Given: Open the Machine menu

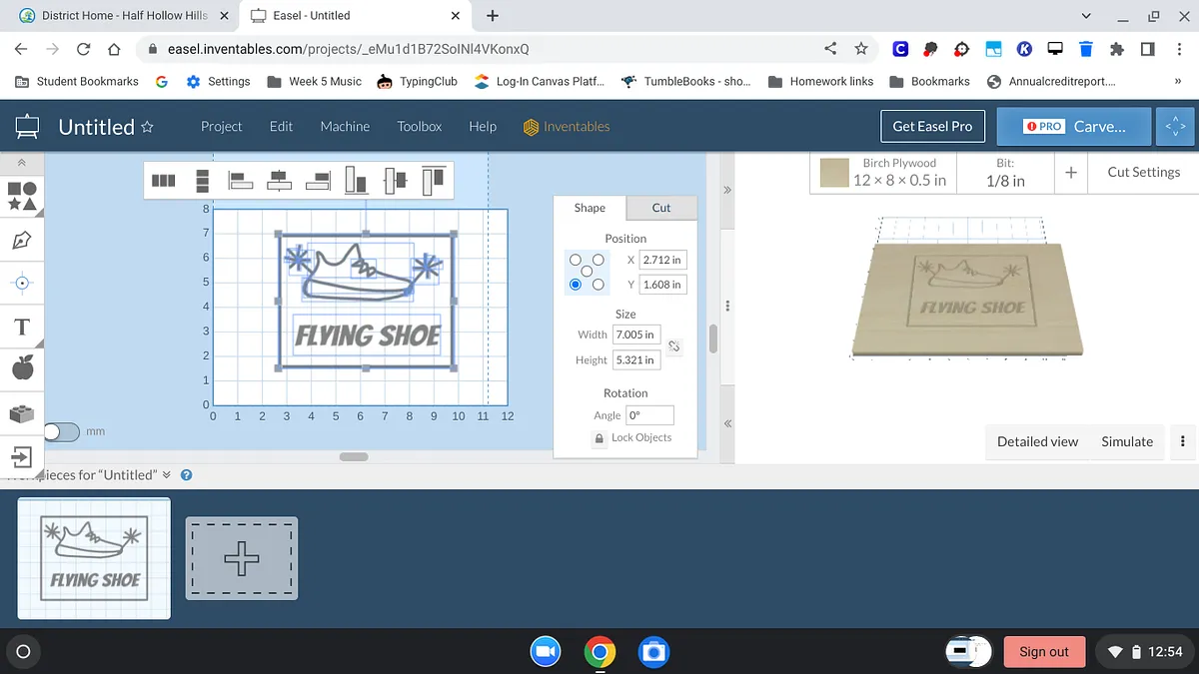Looking at the screenshot, I should point(345,127).
